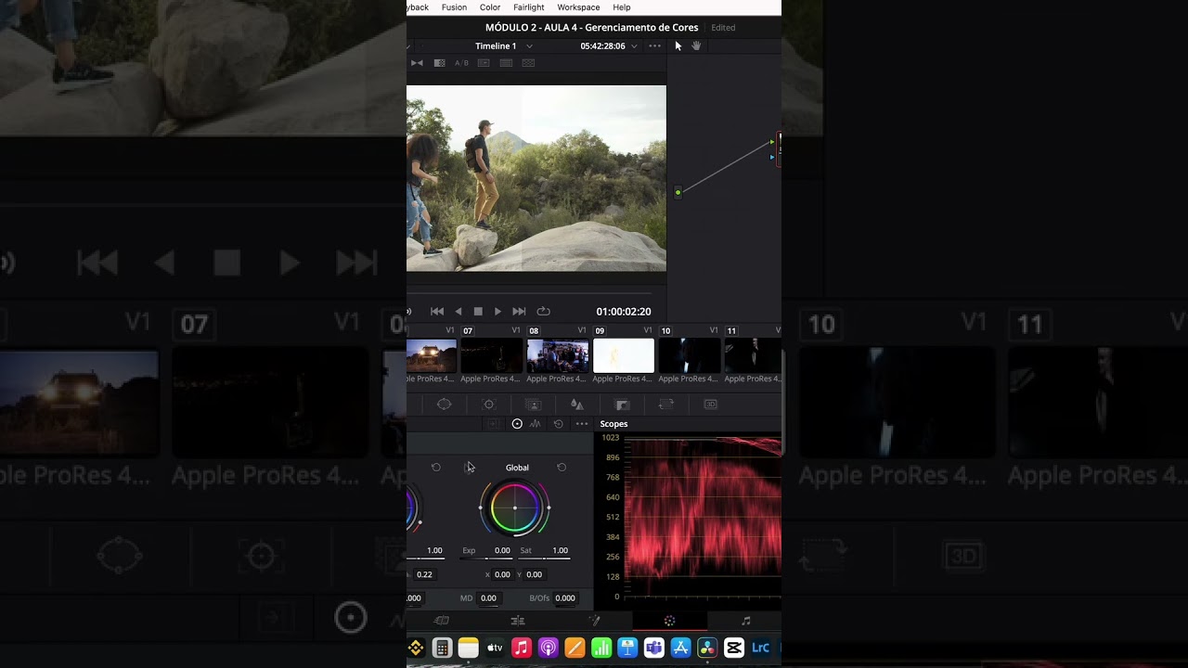Click the record timecode 01:00:02:20

point(624,312)
